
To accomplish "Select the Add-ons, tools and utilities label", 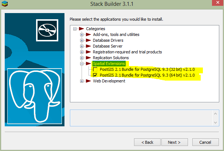I will point(116,34).
